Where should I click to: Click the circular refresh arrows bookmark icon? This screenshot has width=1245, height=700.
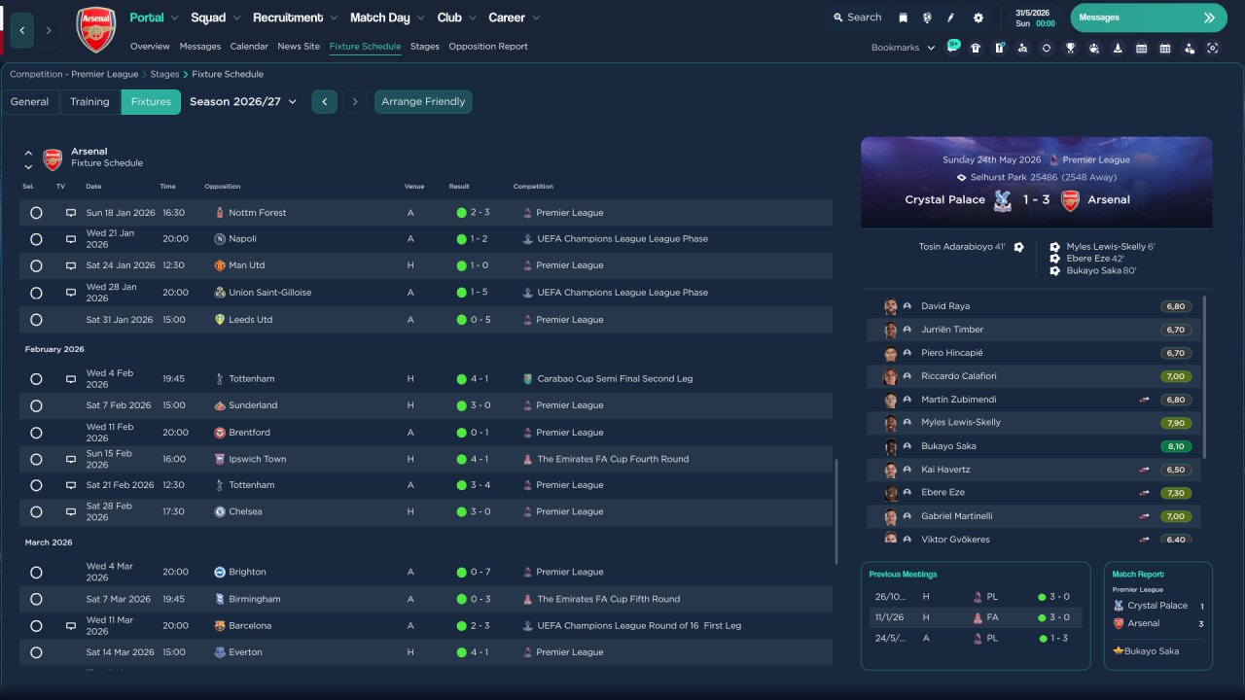pyautogui.click(x=1047, y=48)
